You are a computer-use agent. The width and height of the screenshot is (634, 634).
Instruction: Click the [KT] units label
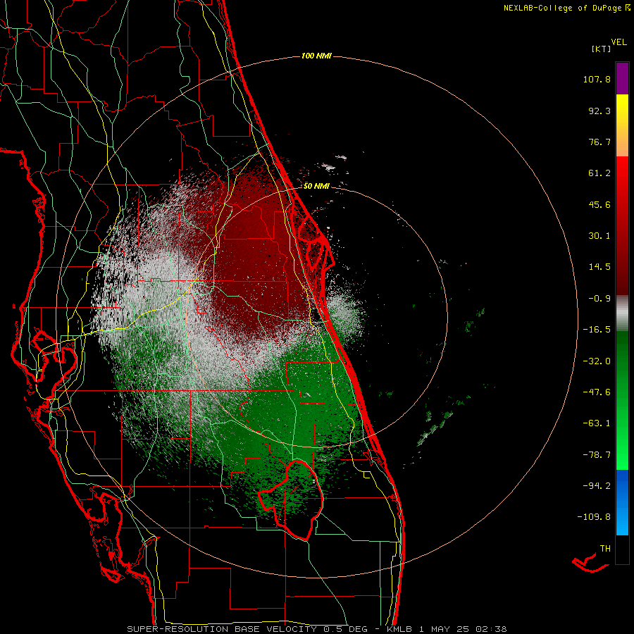pyautogui.click(x=601, y=49)
